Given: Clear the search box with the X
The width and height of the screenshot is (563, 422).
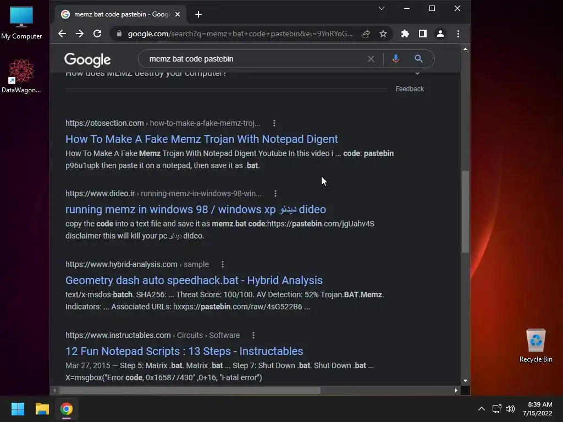Looking at the screenshot, I should [371, 59].
